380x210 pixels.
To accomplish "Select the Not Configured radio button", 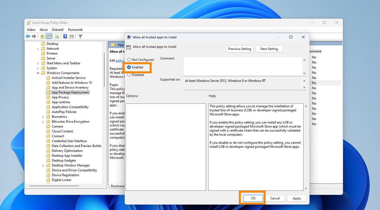I will point(129,60).
